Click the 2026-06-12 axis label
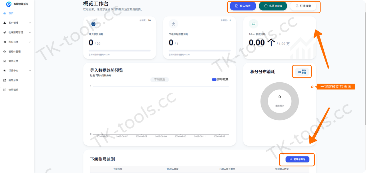The image size is (366, 173). [220, 137]
